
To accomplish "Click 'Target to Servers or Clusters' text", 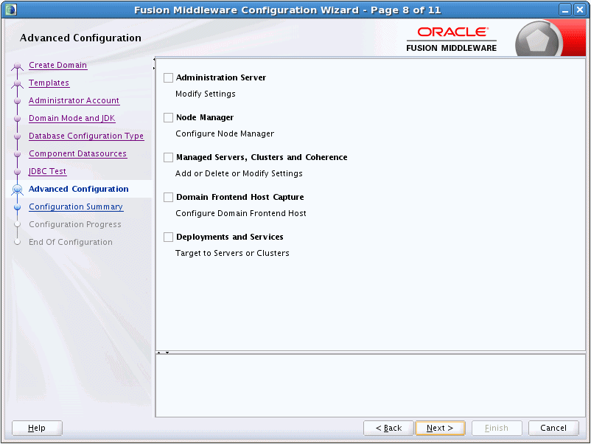I will pos(232,253).
